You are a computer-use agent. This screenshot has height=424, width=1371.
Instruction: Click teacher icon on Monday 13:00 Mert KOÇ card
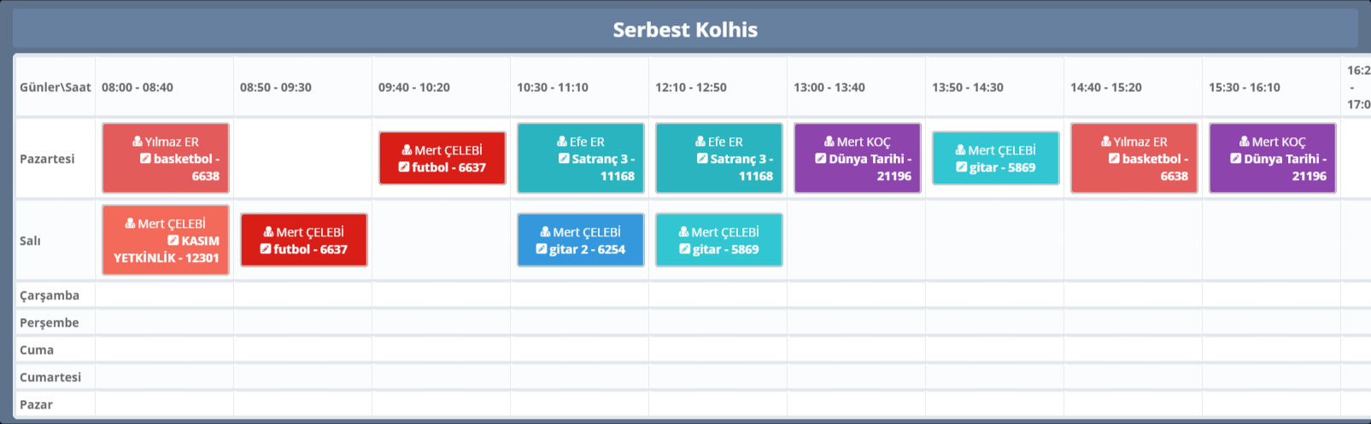[x=829, y=142]
